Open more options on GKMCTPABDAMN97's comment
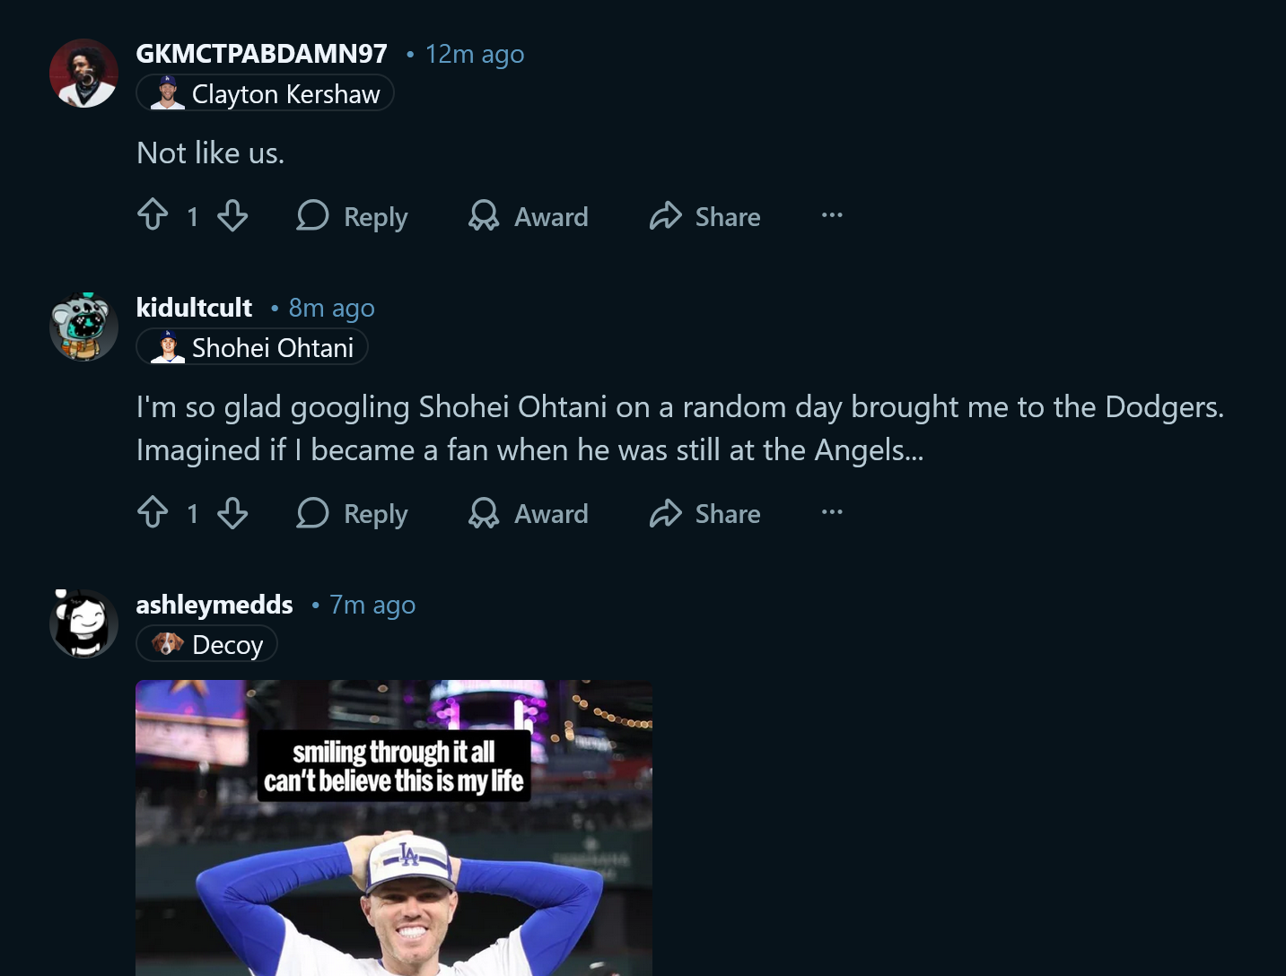Viewport: 1286px width, 976px height. 832,215
